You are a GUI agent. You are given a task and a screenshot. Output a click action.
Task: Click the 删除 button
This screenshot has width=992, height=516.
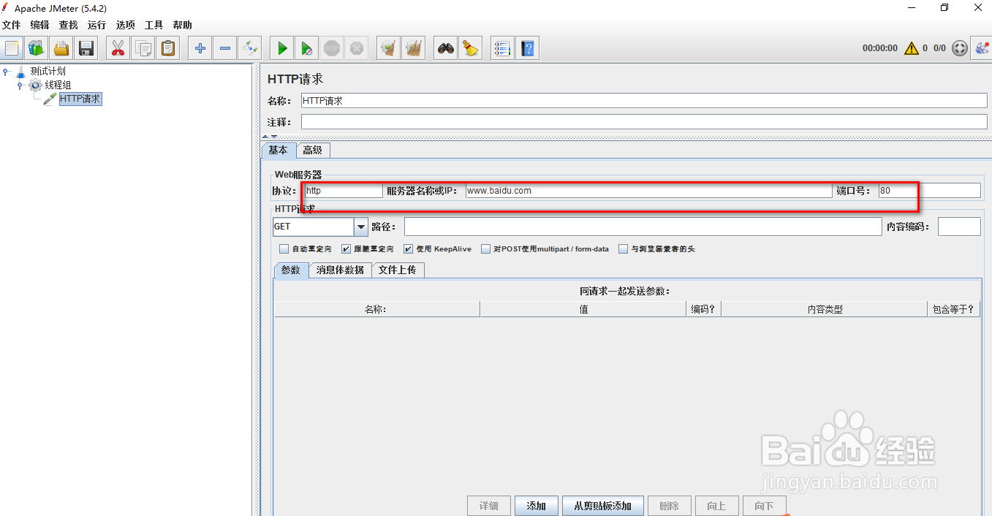(x=669, y=506)
